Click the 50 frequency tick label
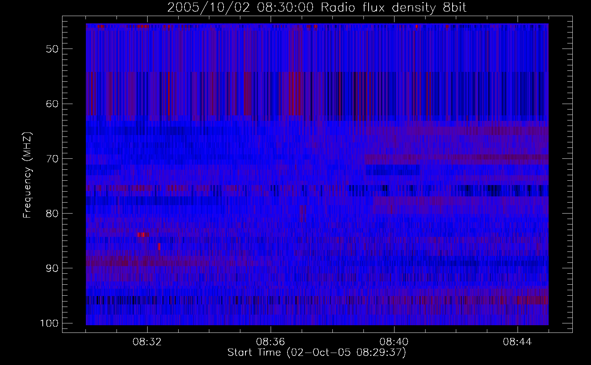This screenshot has width=591, height=365. 52,49
